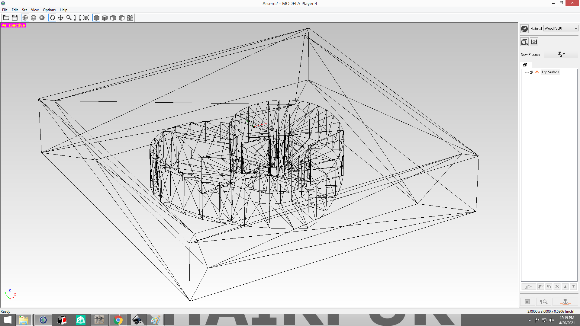Open the Set menu

(x=24, y=10)
